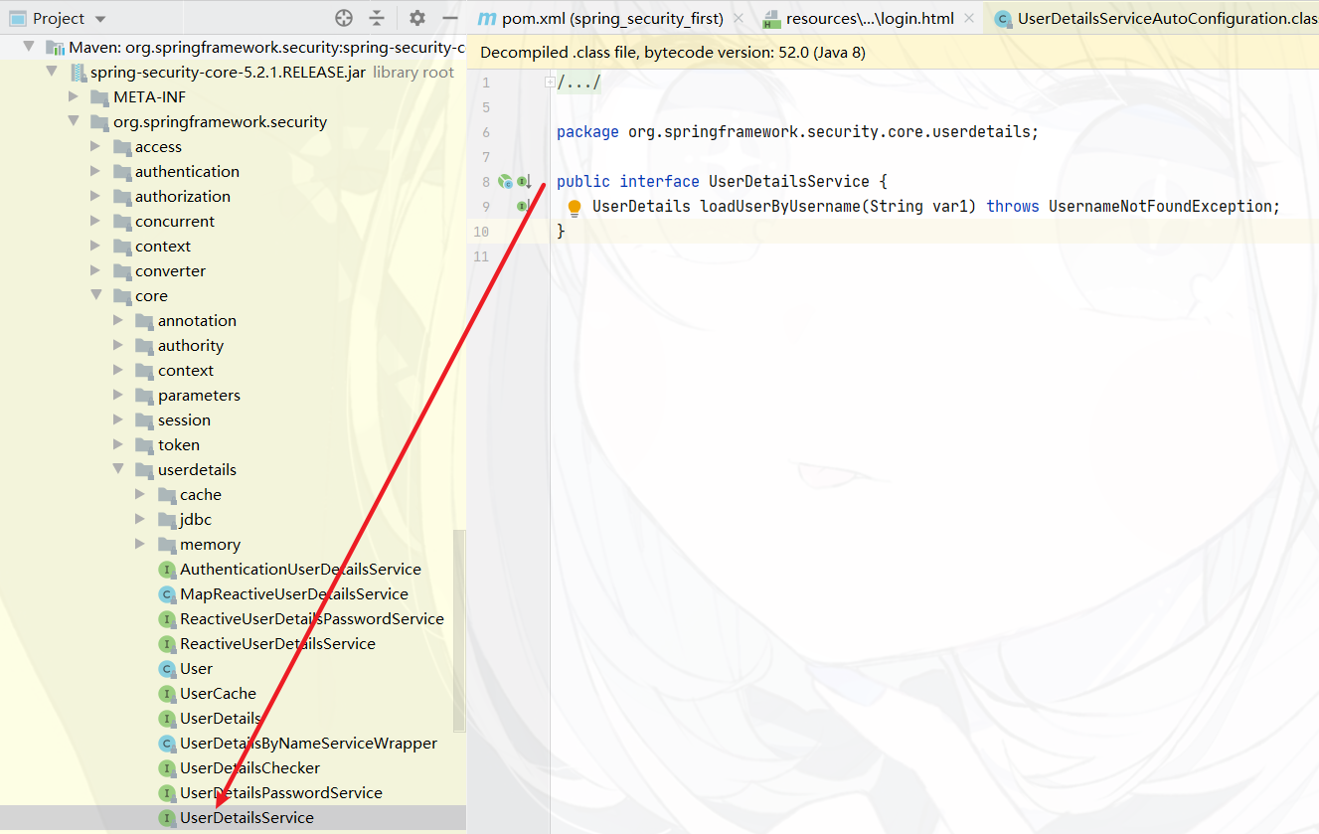Select the UserDetailsChecker interface
1319x834 pixels.
click(x=249, y=768)
